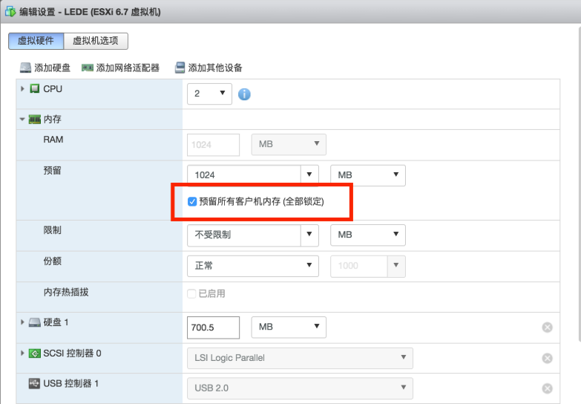Uncheck 预留所有客户机内存 (全部锁定) checkbox
The width and height of the screenshot is (581, 404).
192,201
